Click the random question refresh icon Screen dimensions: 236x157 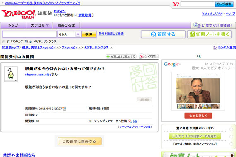coord(215,48)
